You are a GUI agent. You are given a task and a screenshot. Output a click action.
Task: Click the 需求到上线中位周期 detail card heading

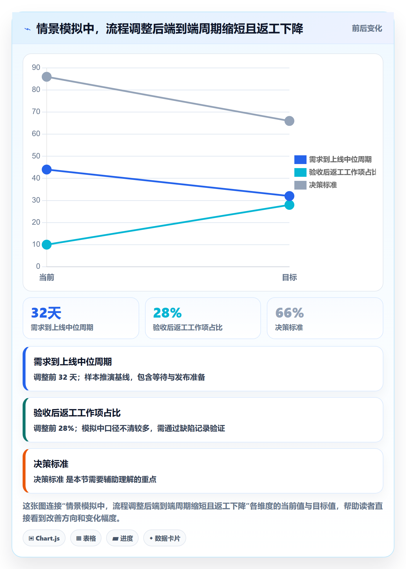pyautogui.click(x=72, y=362)
